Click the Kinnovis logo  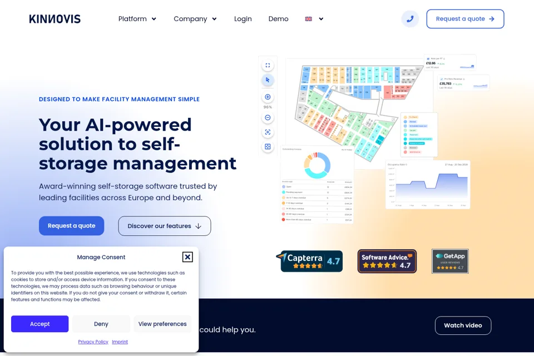pos(55,19)
